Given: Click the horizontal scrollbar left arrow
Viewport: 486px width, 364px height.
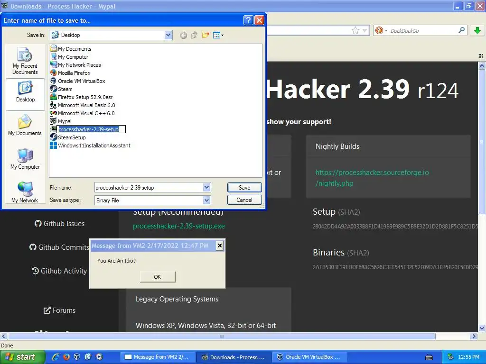Looking at the screenshot, I should pyautogui.click(x=3, y=336).
